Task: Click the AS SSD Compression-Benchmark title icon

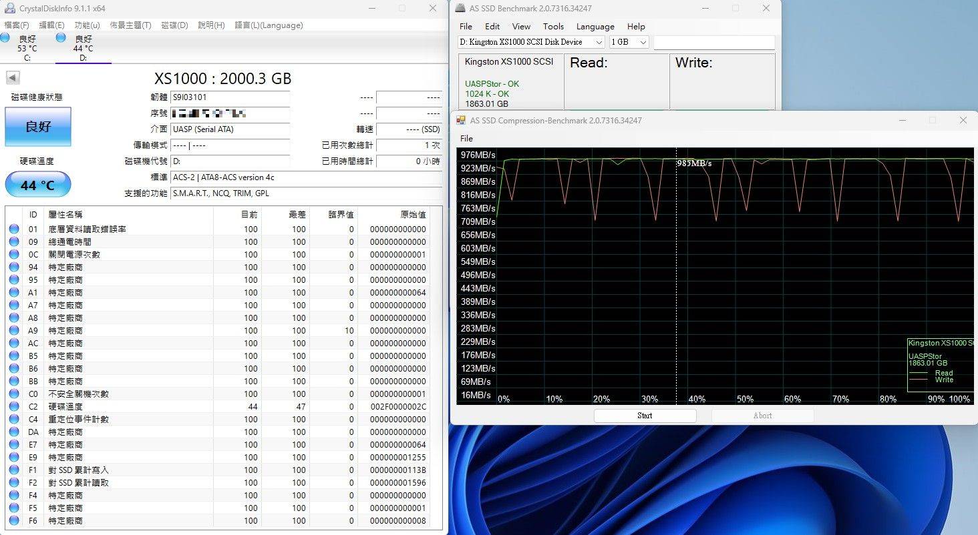Action: click(x=461, y=121)
